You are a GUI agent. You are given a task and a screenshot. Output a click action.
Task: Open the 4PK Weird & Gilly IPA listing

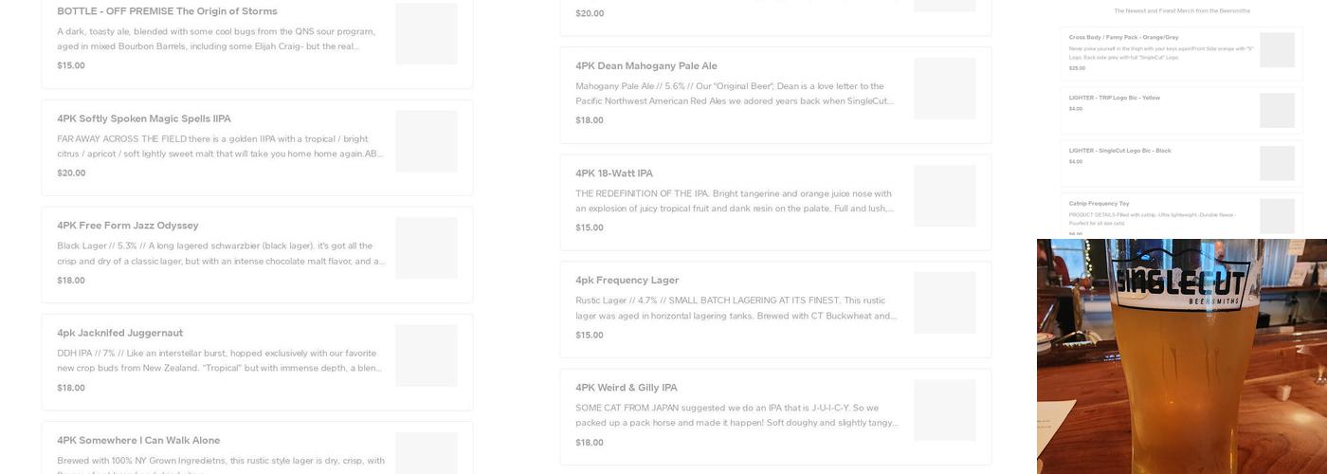(627, 388)
